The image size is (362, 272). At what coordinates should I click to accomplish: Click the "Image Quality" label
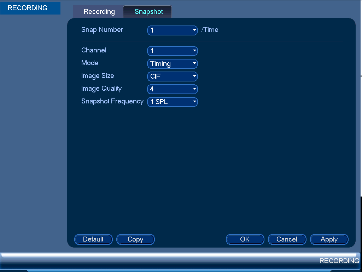pyautogui.click(x=101, y=89)
